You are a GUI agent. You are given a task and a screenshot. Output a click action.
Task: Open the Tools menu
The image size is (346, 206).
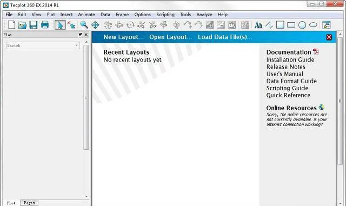(x=185, y=15)
